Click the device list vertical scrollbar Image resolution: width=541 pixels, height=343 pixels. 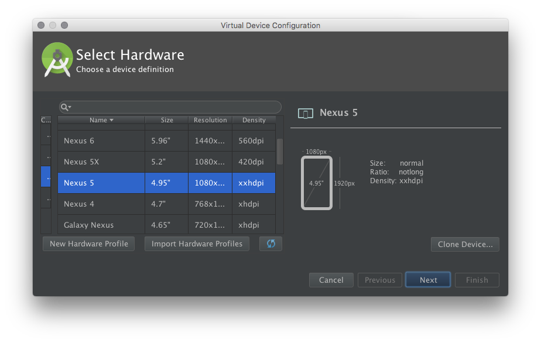click(x=280, y=152)
